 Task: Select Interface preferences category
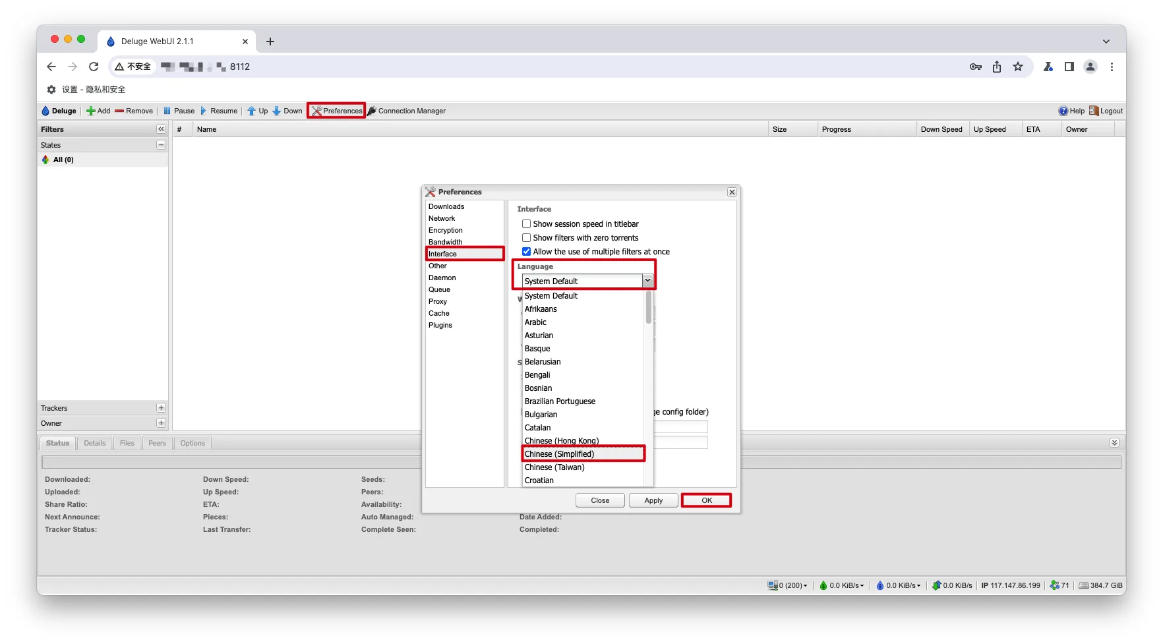click(x=465, y=254)
